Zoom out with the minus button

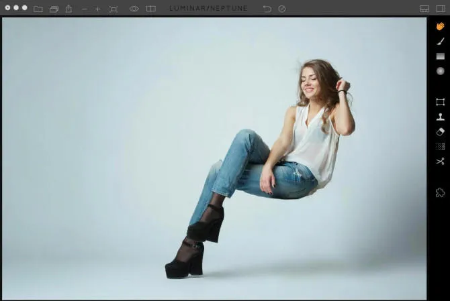(84, 9)
